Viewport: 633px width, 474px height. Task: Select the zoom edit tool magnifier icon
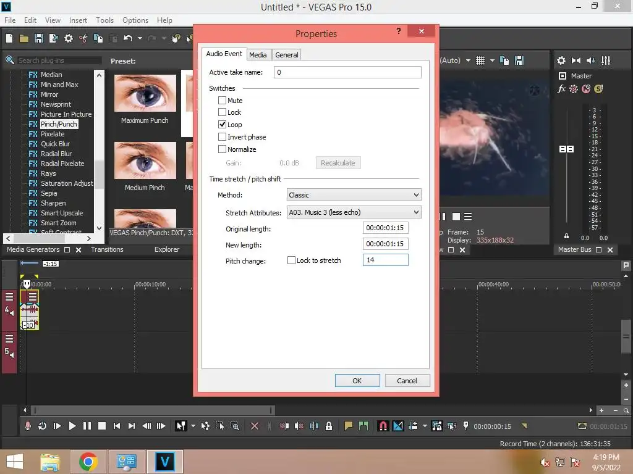[234, 426]
